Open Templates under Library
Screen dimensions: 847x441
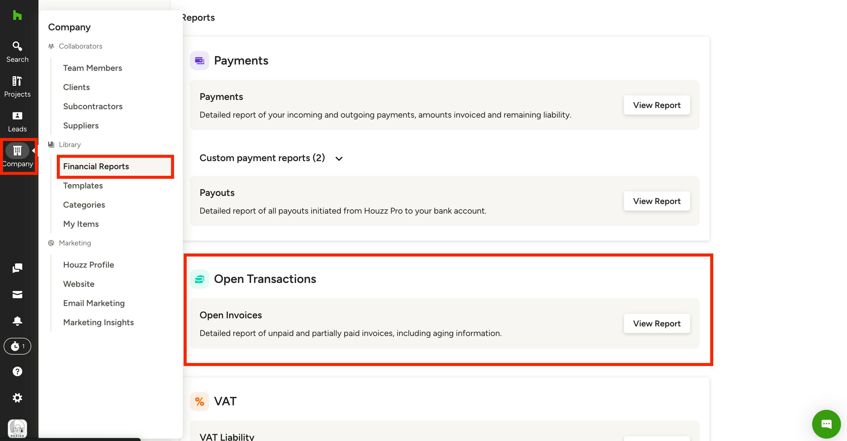pos(83,186)
